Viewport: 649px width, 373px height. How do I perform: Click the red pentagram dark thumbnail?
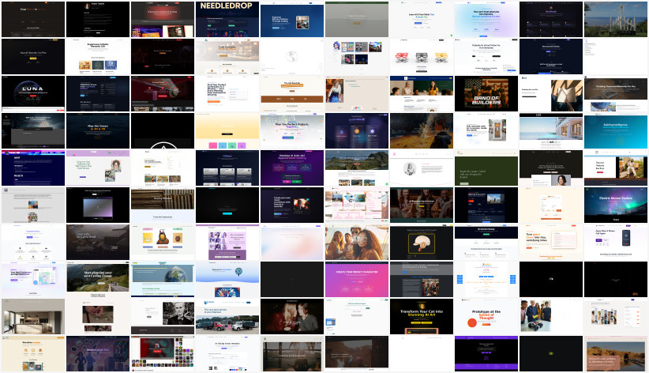click(163, 56)
